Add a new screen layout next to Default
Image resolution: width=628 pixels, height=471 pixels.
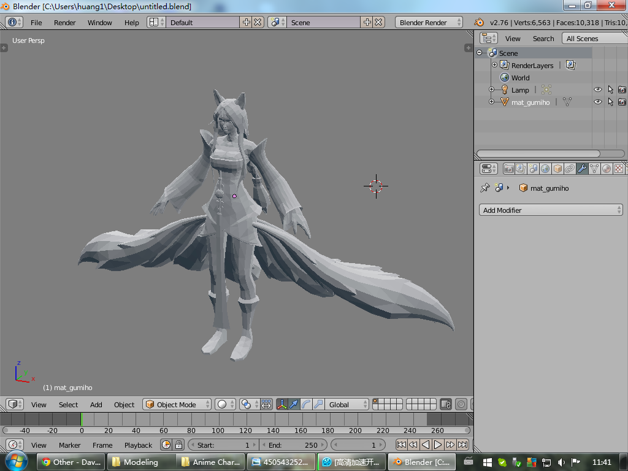point(247,23)
